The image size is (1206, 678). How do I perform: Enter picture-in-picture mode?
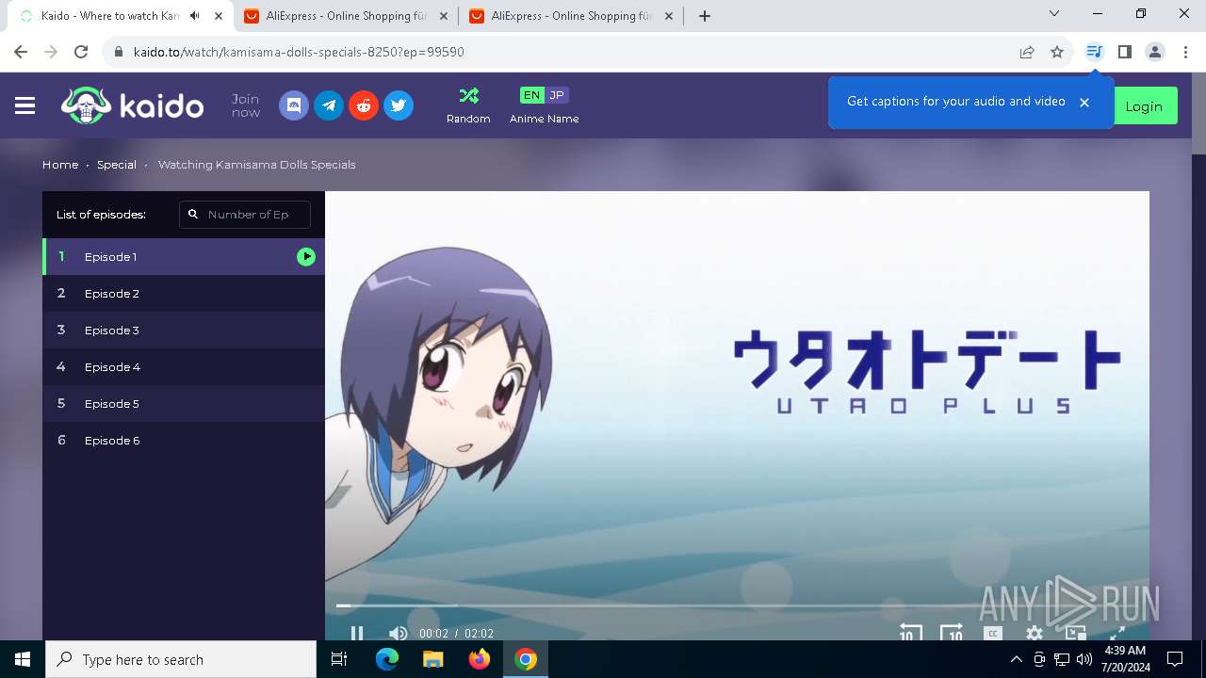tap(1076, 633)
